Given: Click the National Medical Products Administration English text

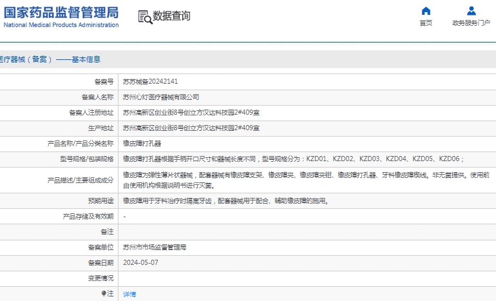Looking at the screenshot, I should (61, 25).
